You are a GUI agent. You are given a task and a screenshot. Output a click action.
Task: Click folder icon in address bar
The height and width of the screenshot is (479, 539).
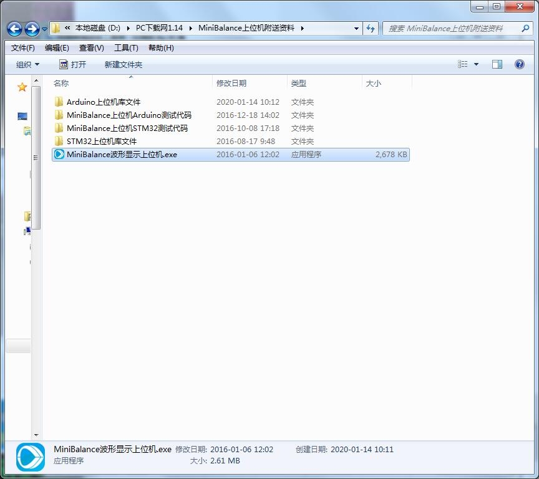point(56,28)
